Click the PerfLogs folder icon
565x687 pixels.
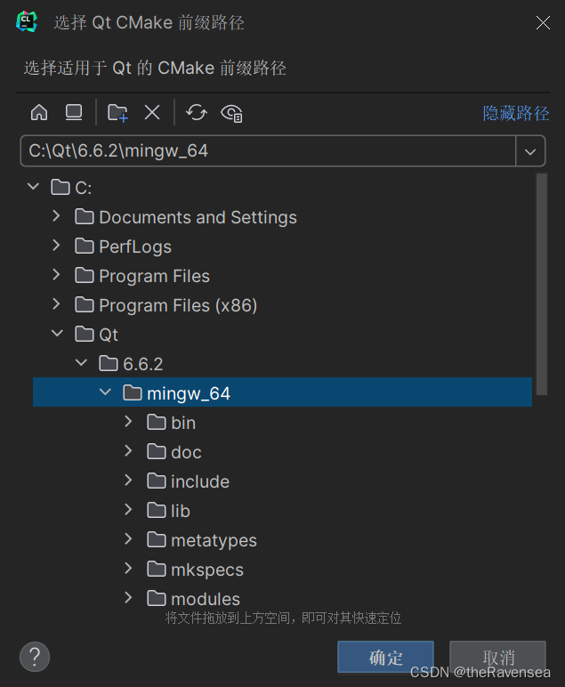pos(85,247)
